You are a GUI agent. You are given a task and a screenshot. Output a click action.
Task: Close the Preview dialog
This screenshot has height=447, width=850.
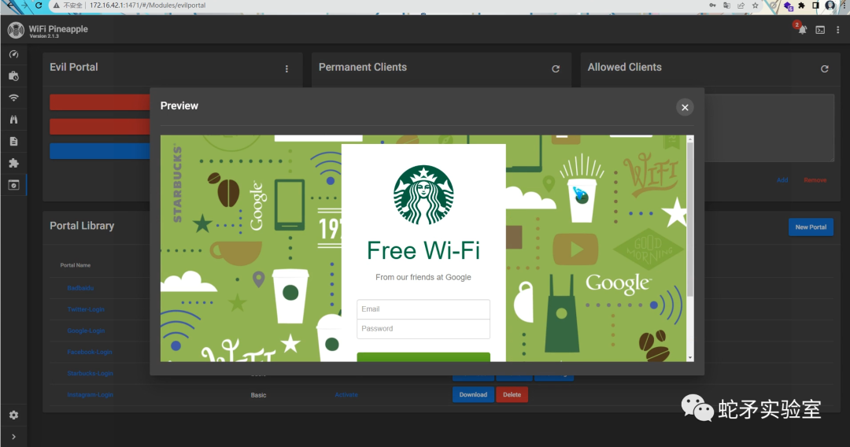[685, 107]
